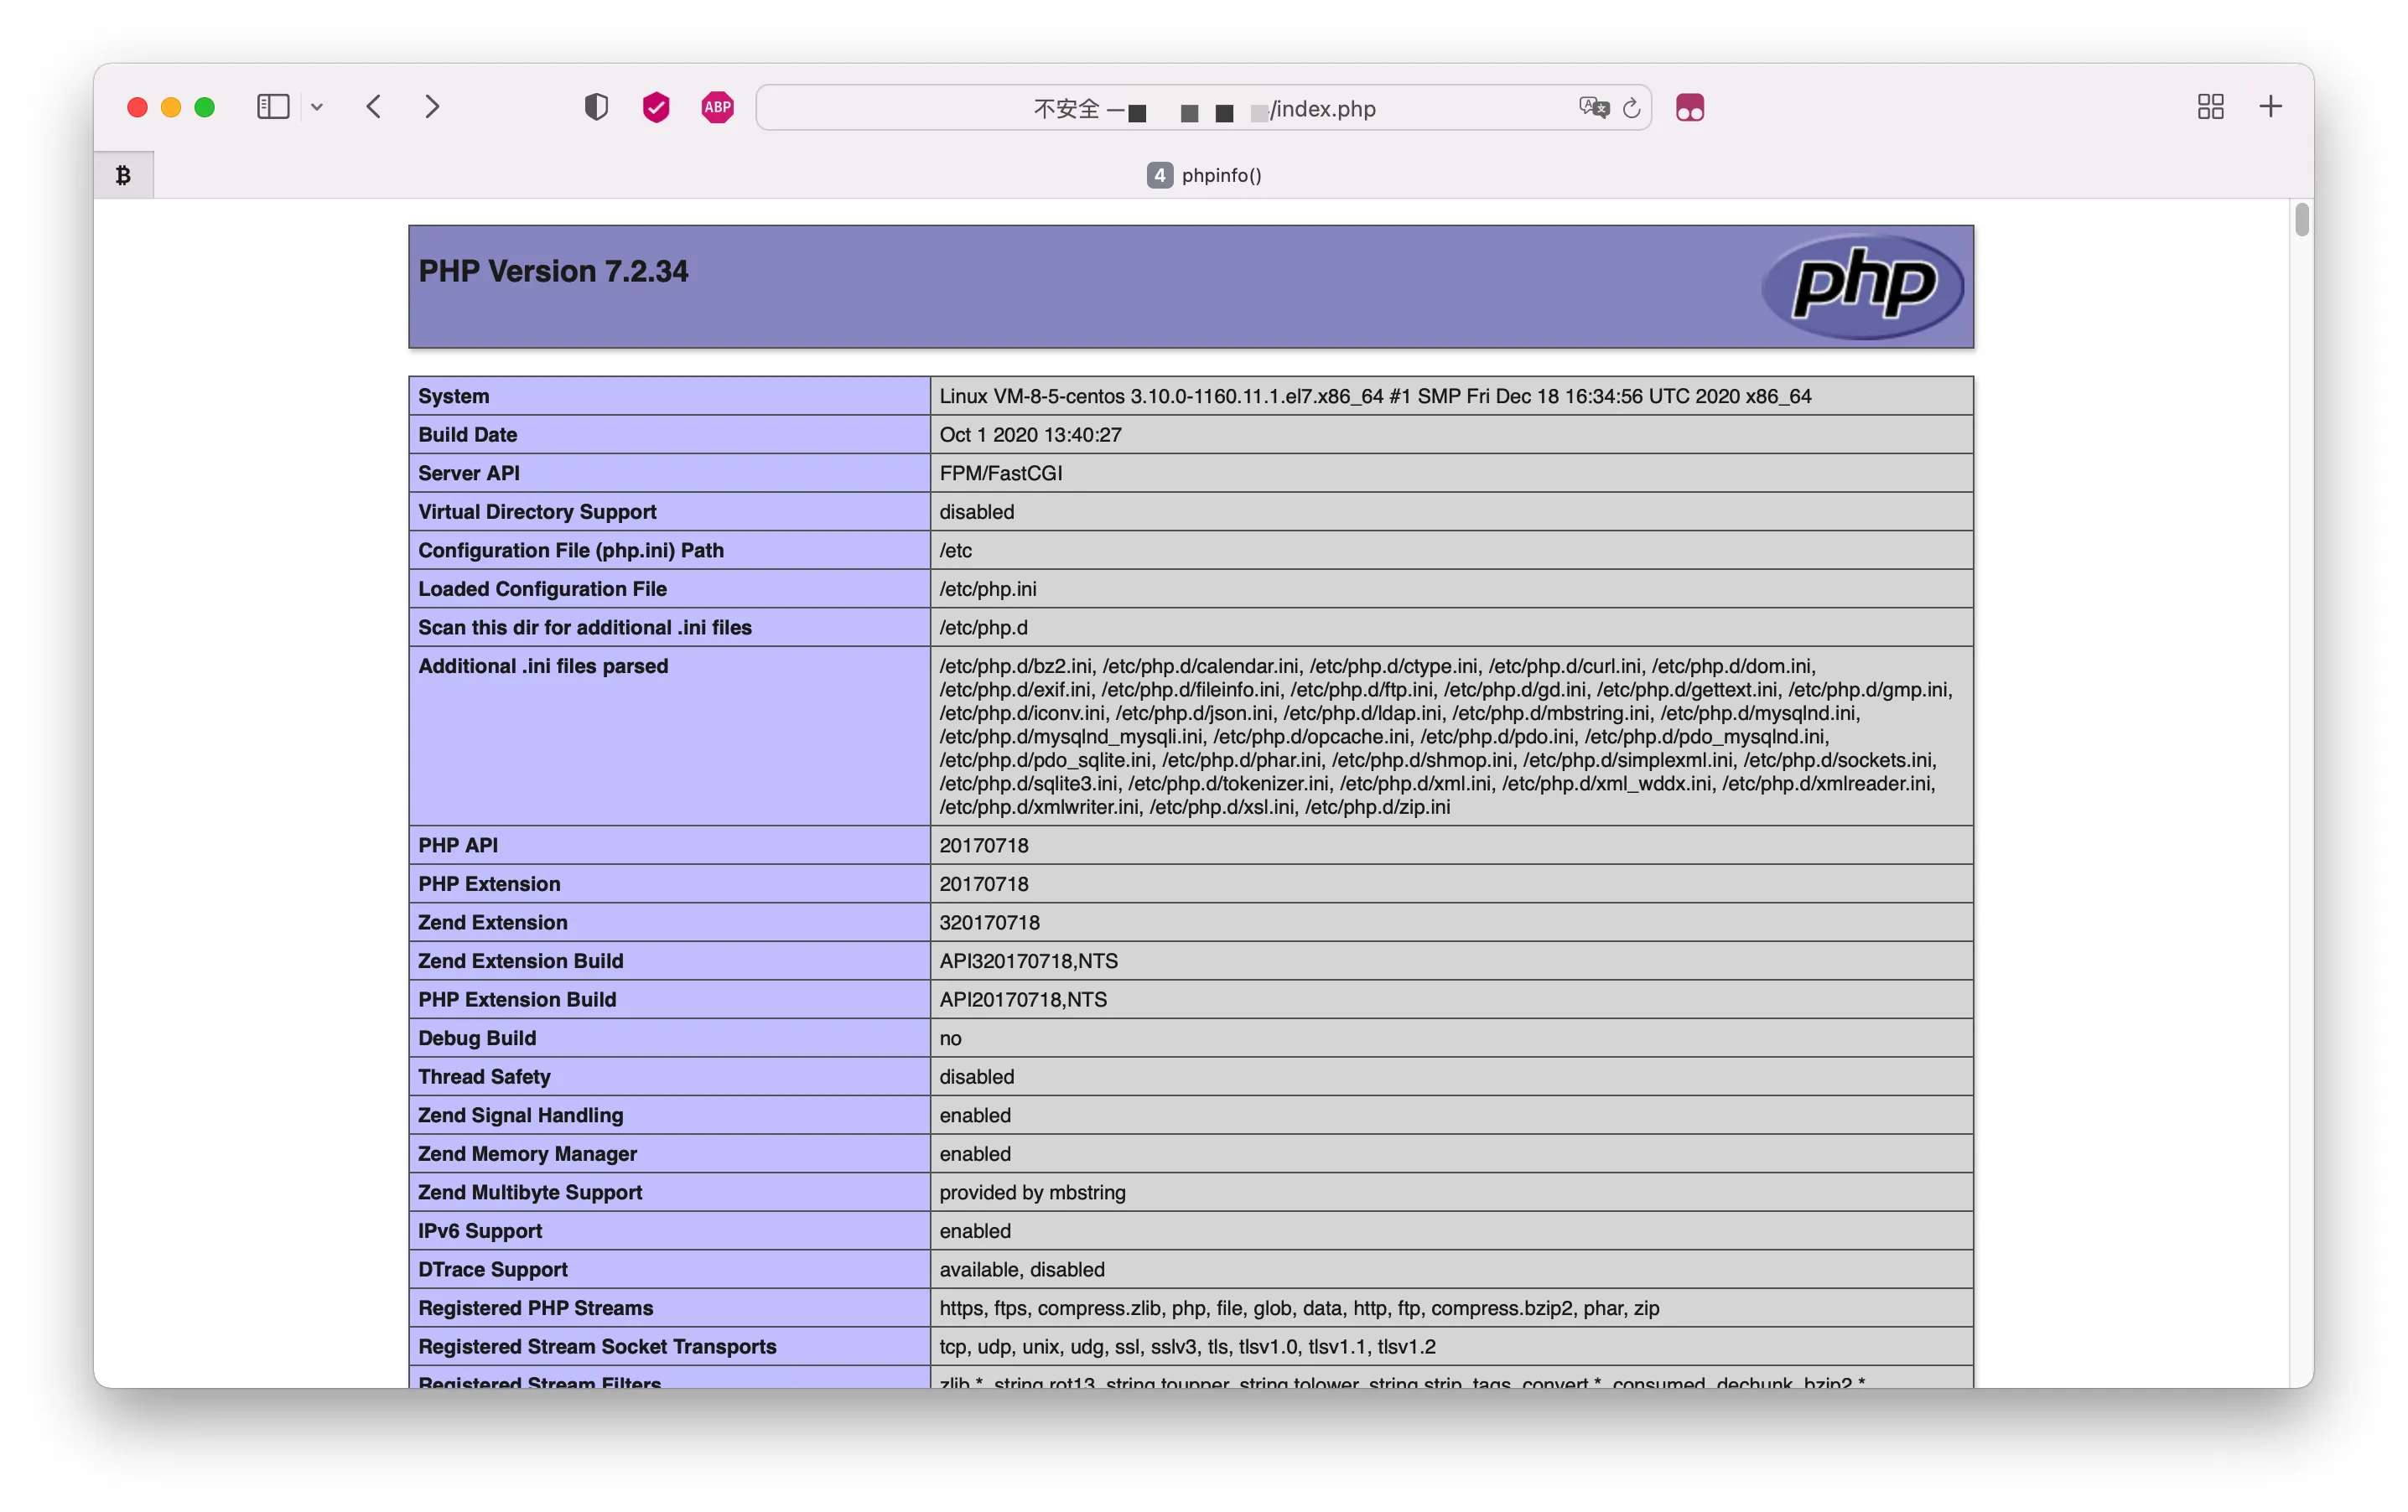This screenshot has height=1512, width=2408.
Task: Open the privacy shield report icon
Action: coord(596,107)
